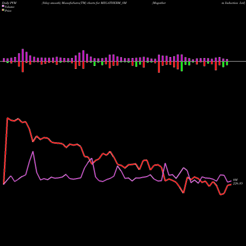Click the MunafaSutra charts for MEGATHERM_SM heading
246x246 pixels.
tap(84, 3)
